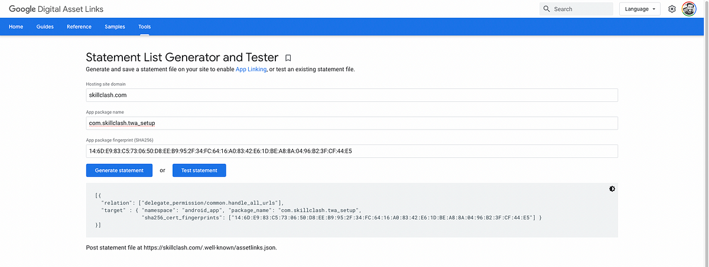The image size is (709, 267).
Task: Click the generated JSON statement code block
Action: point(352,210)
